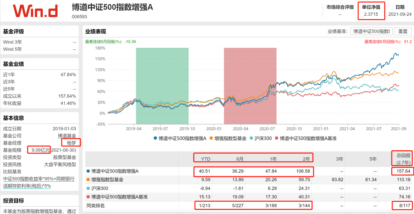Open the 业绩基准 benchmark input field
Screen dimensions: 414x214
[x=372, y=31]
